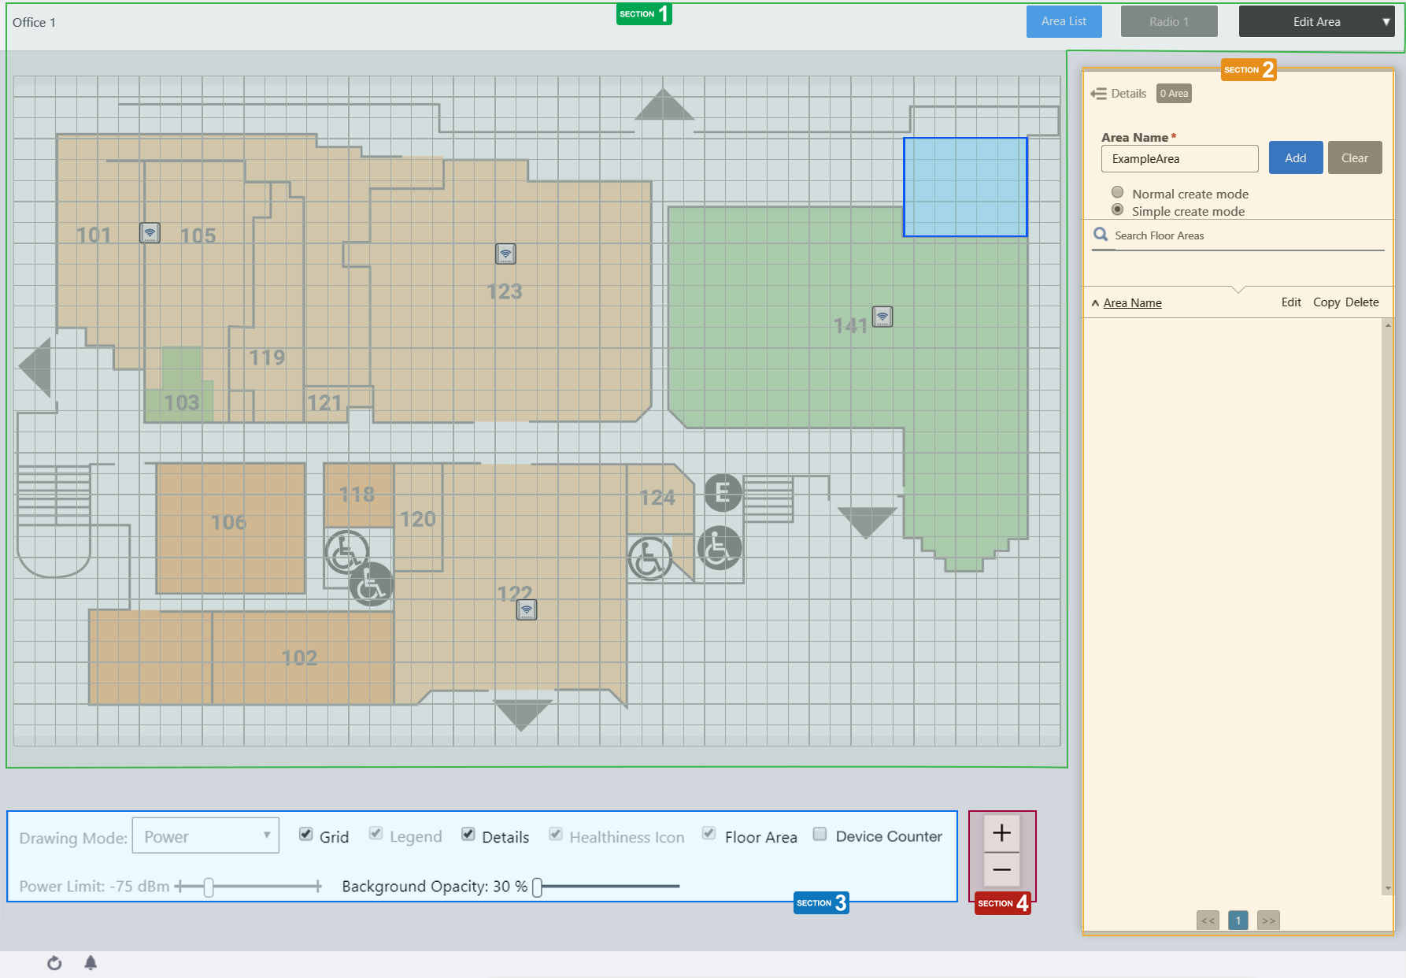Click the refresh icon at the bottom
This screenshot has height=978, width=1406.
[54, 963]
